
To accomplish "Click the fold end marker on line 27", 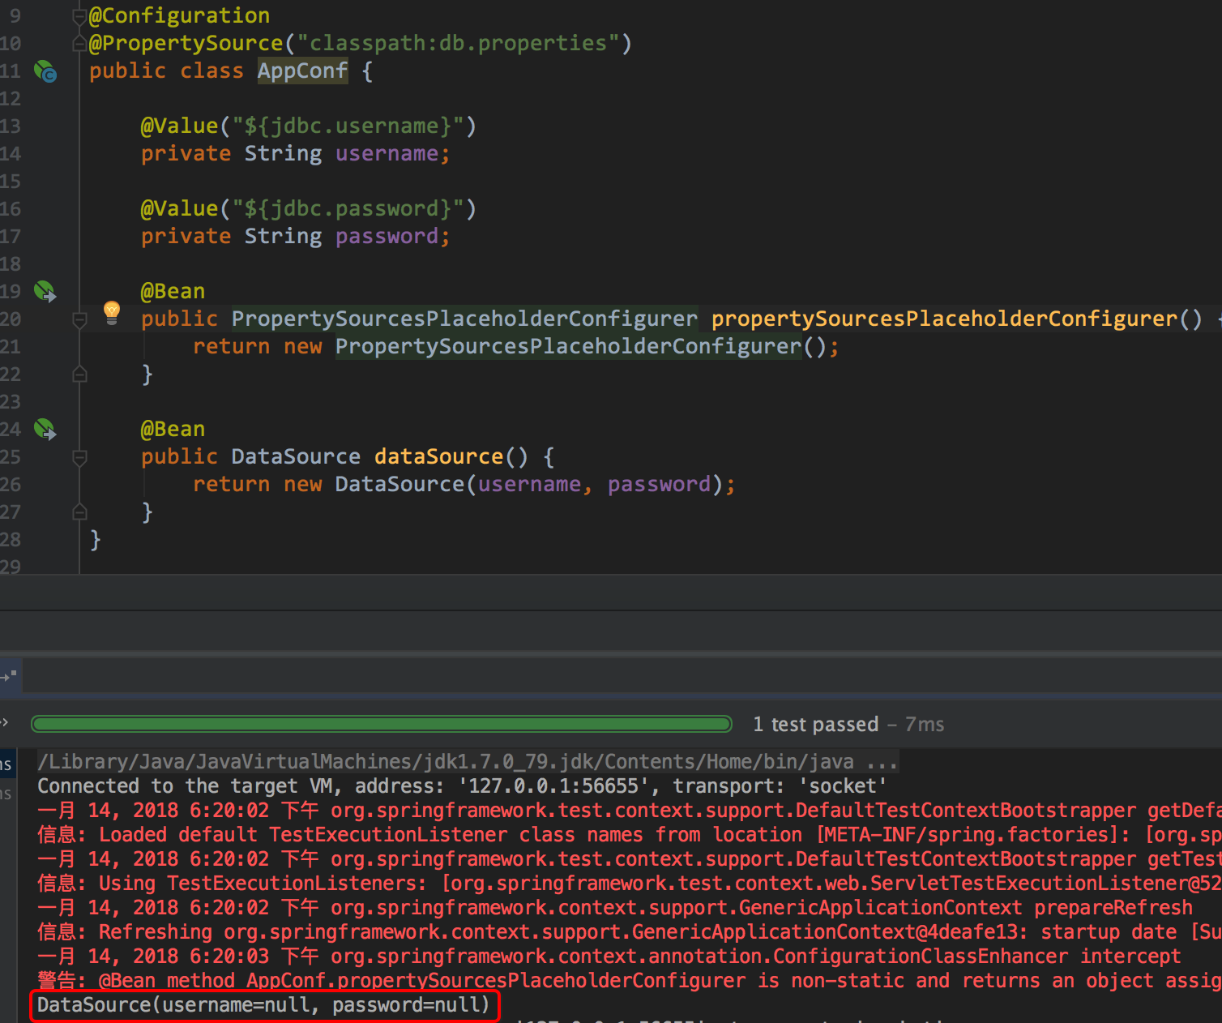I will (x=79, y=512).
